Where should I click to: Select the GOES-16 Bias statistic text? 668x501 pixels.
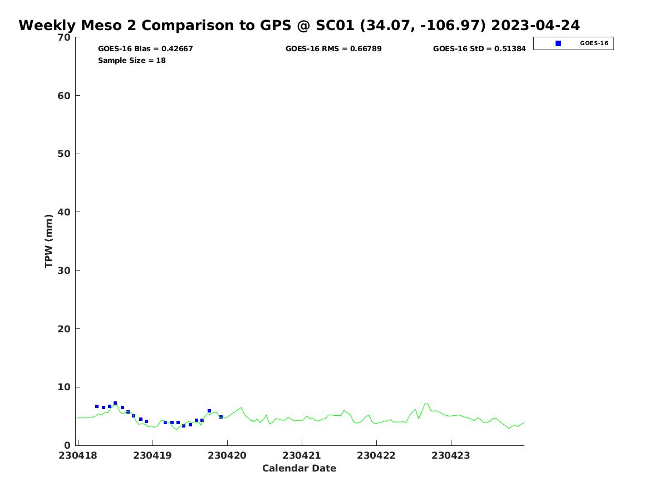point(145,49)
